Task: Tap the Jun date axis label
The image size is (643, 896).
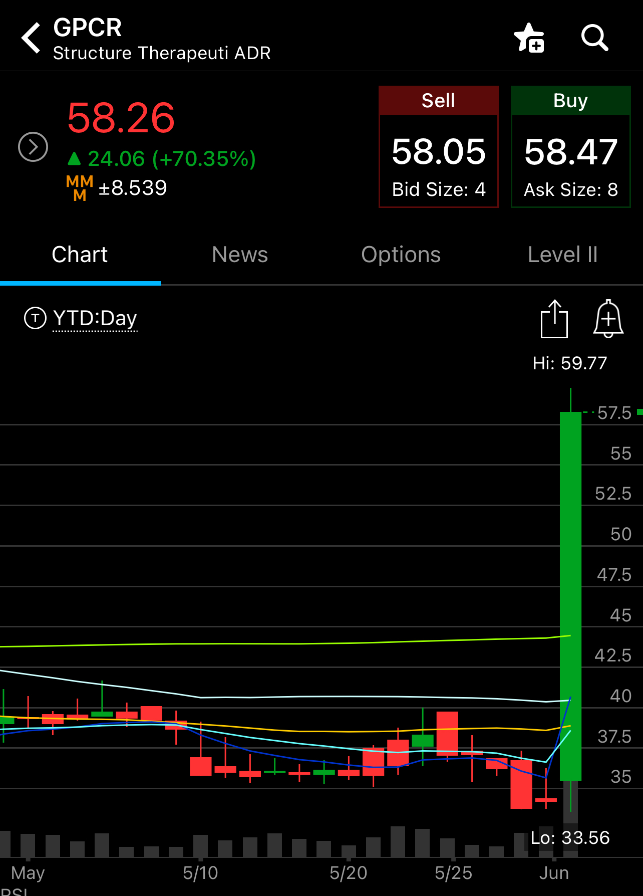Action: point(554,873)
